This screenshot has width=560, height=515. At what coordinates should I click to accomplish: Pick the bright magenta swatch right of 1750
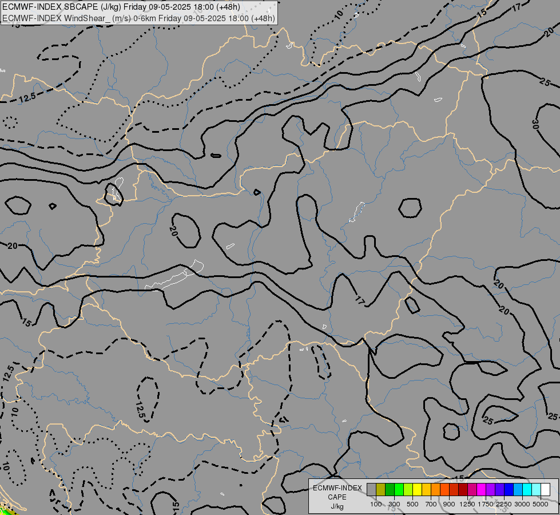[x=482, y=490]
